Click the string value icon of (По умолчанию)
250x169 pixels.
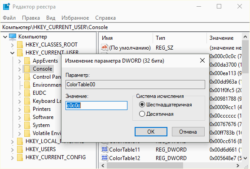105,47
